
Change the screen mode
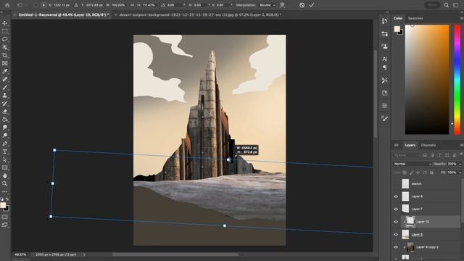[x=5, y=225]
